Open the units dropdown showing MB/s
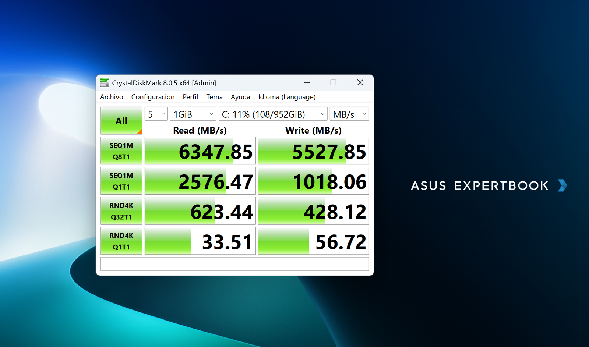 (349, 114)
